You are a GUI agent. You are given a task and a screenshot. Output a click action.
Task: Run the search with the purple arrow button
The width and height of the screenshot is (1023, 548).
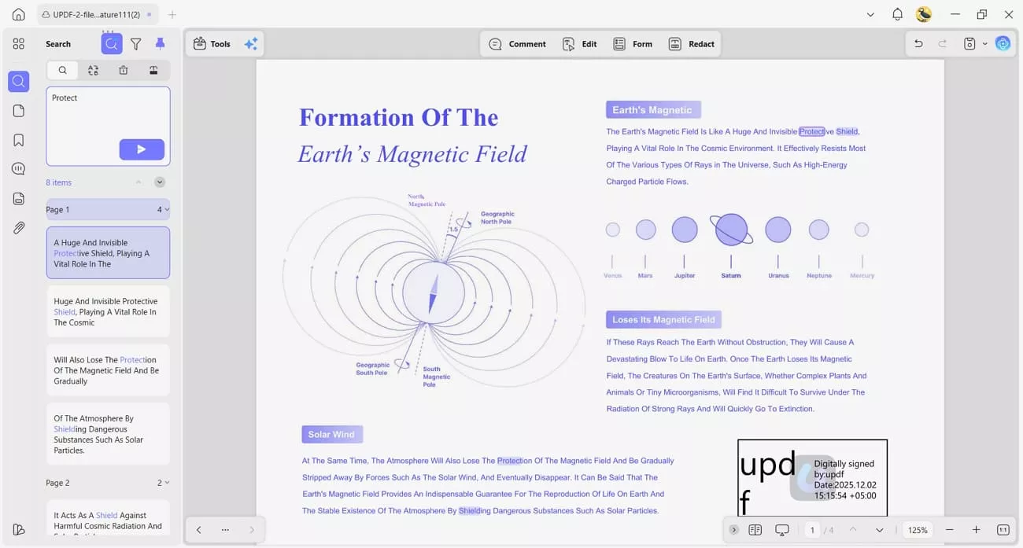pos(142,149)
